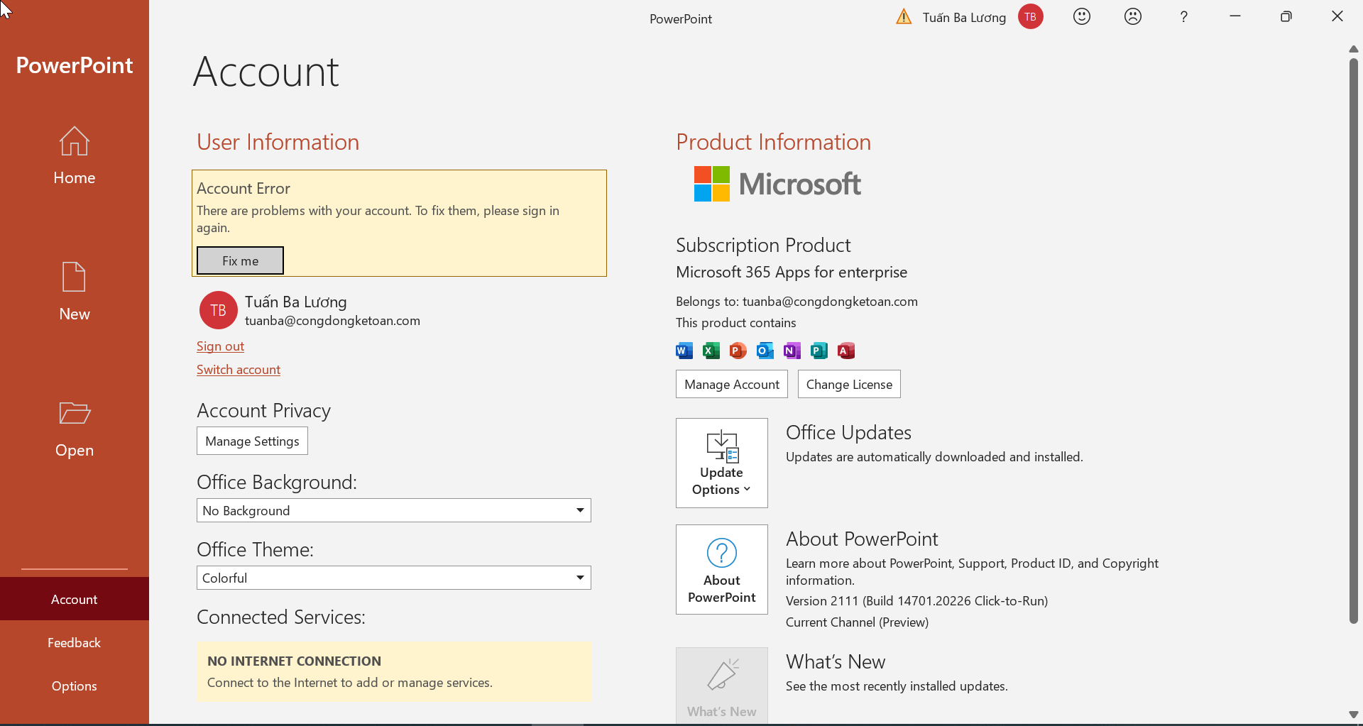Click the Sign out link
1363x726 pixels.
220,346
